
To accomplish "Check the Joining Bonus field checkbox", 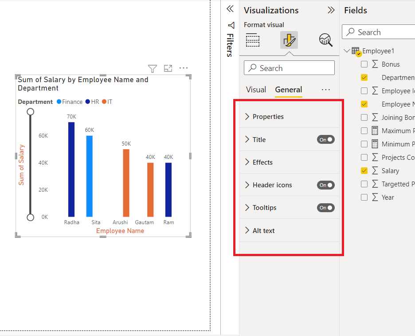I will (x=364, y=117).
